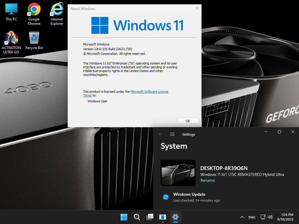Click the Windows User licensee text
This screenshot has height=224, width=299.
click(x=97, y=101)
